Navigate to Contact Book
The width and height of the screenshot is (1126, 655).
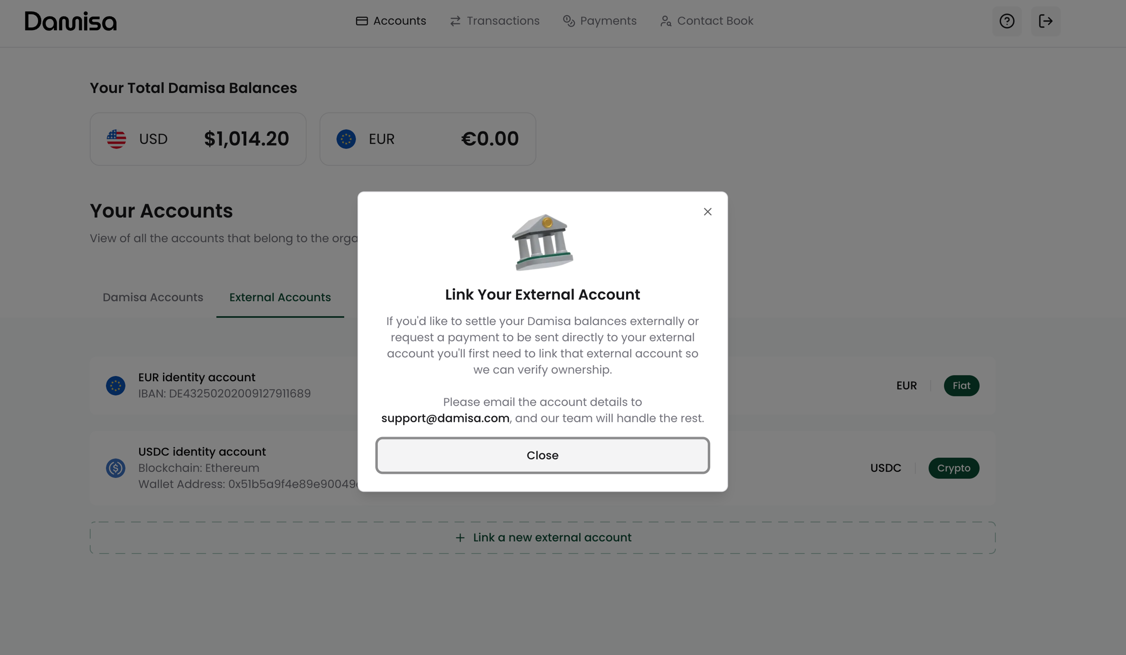(x=707, y=21)
